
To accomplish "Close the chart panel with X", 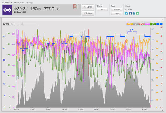I will 162,20.
